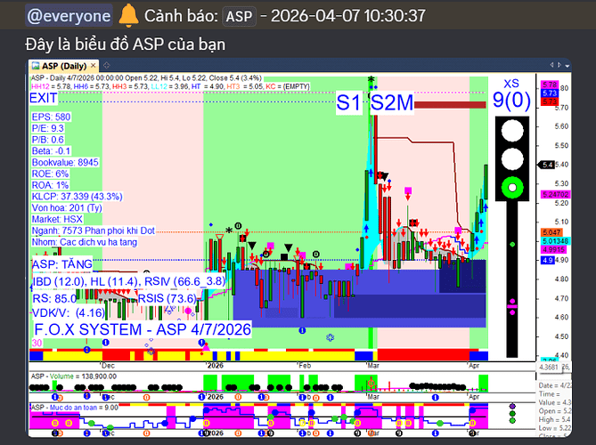Click the orange 5.047 price label
This screenshot has height=445, width=596.
[x=551, y=232]
